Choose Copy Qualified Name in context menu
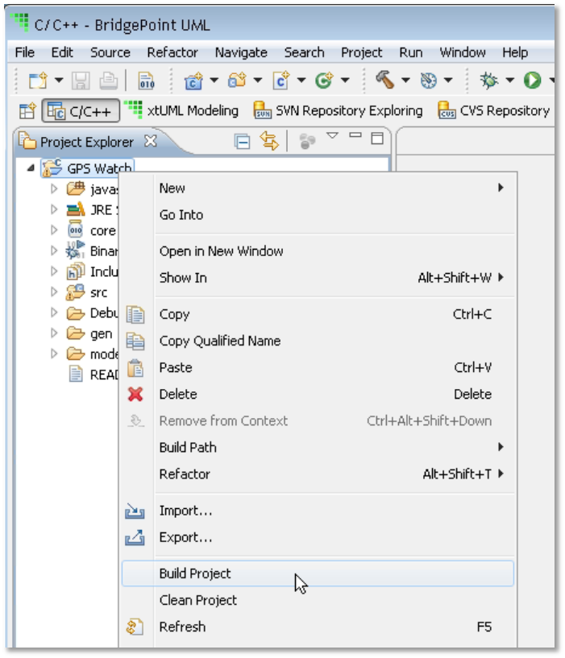The image size is (565, 658). click(318, 341)
